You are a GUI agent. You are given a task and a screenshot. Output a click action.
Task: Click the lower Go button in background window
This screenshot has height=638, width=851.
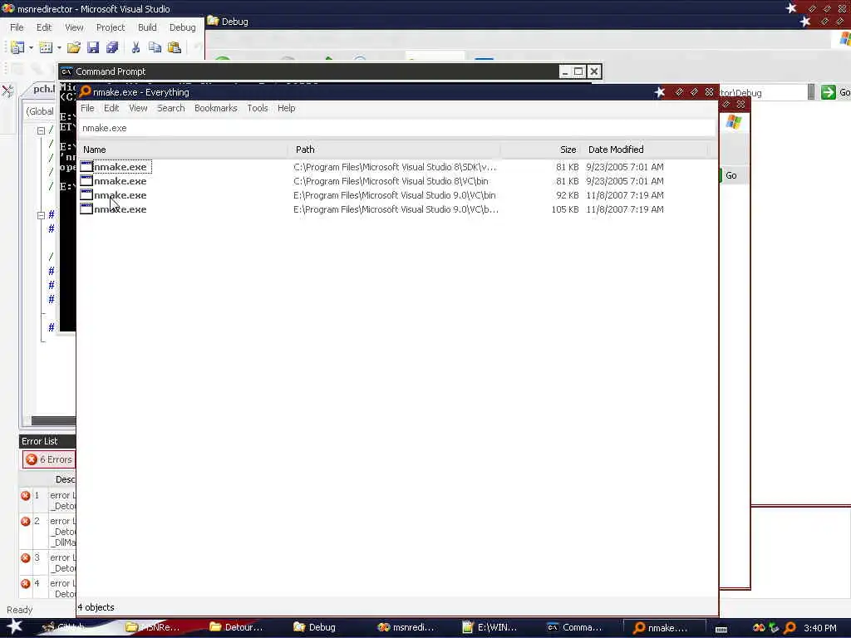pos(730,175)
